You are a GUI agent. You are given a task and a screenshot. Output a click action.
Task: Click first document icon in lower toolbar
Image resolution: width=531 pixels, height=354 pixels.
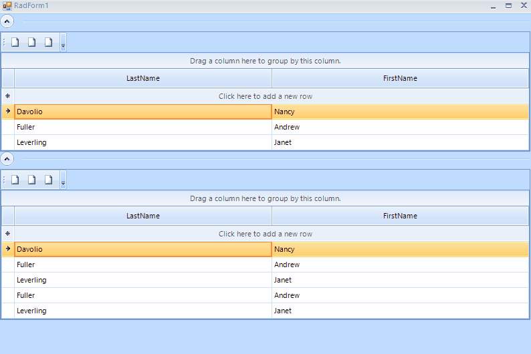tap(15, 180)
